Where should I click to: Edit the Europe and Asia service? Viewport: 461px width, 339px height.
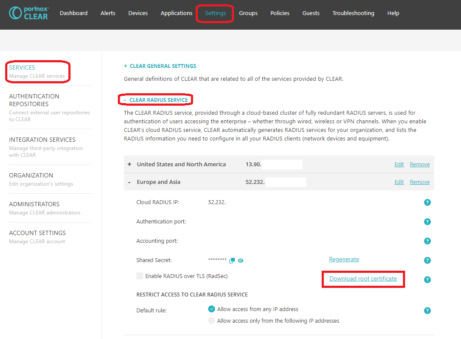tap(399, 182)
